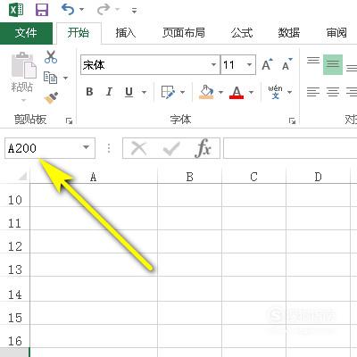
Task: Apply the red Font Color
Action: point(237,92)
